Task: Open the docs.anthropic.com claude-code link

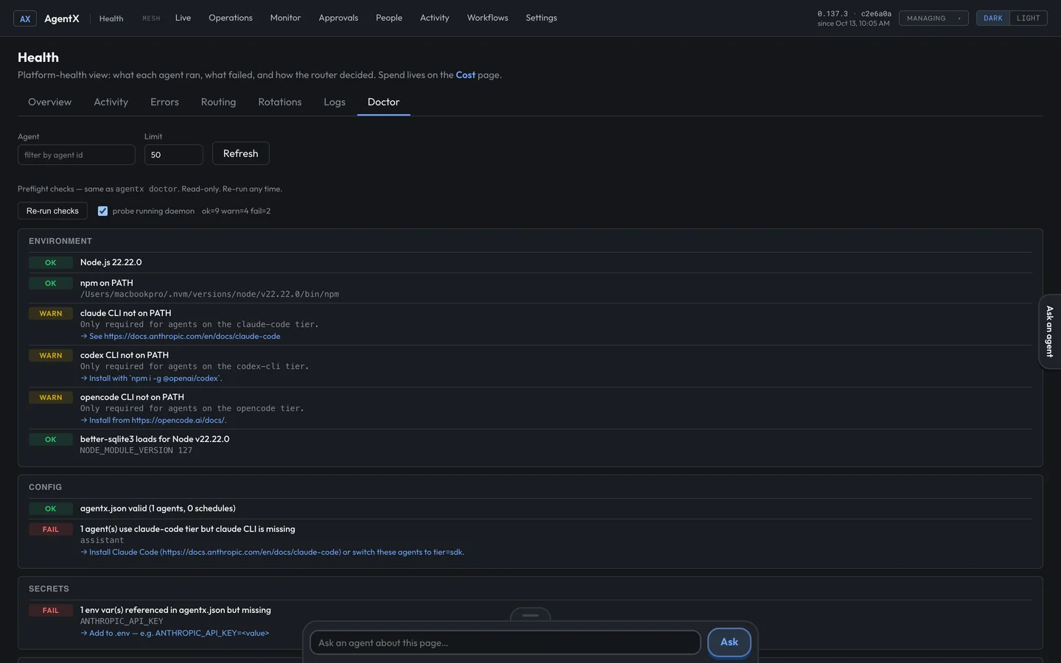Action: pyautogui.click(x=181, y=337)
